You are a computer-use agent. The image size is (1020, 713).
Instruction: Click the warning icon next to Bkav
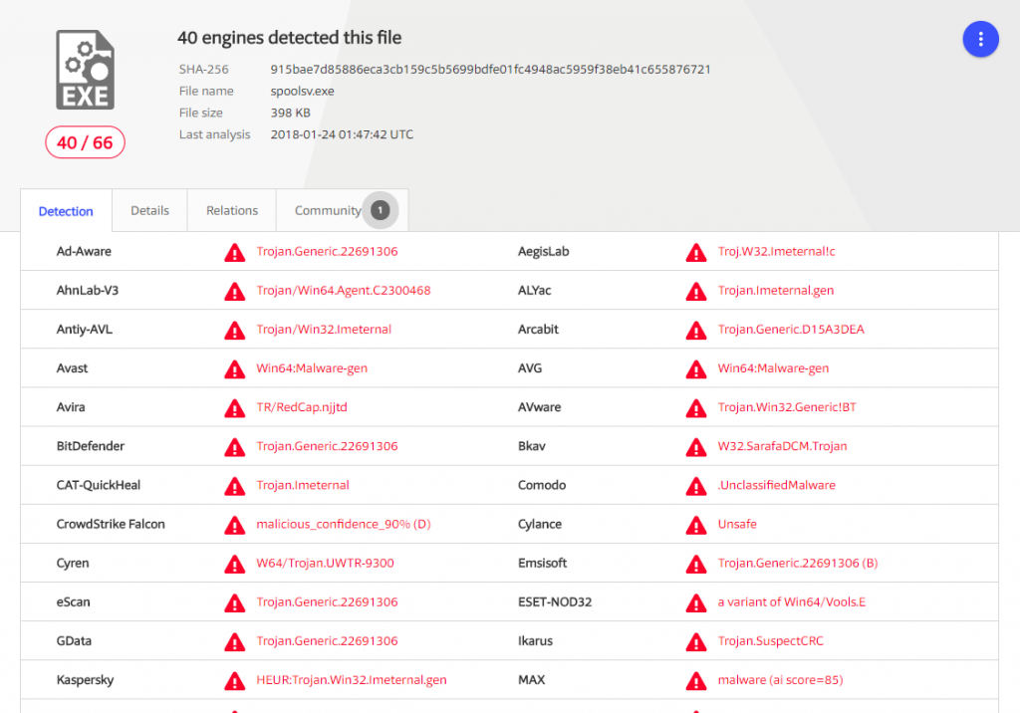point(696,446)
